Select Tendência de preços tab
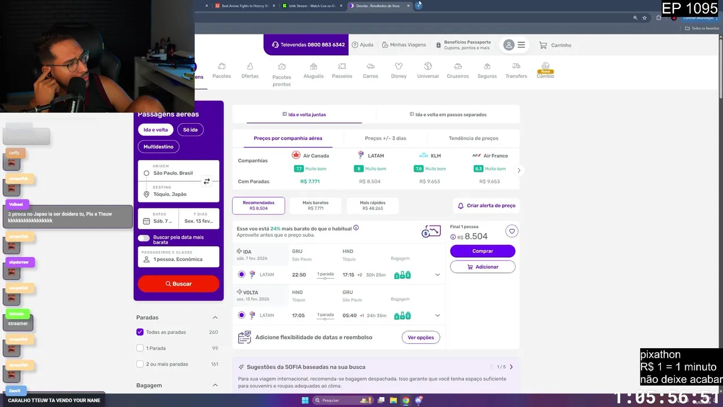This screenshot has height=407, width=723. click(x=473, y=138)
